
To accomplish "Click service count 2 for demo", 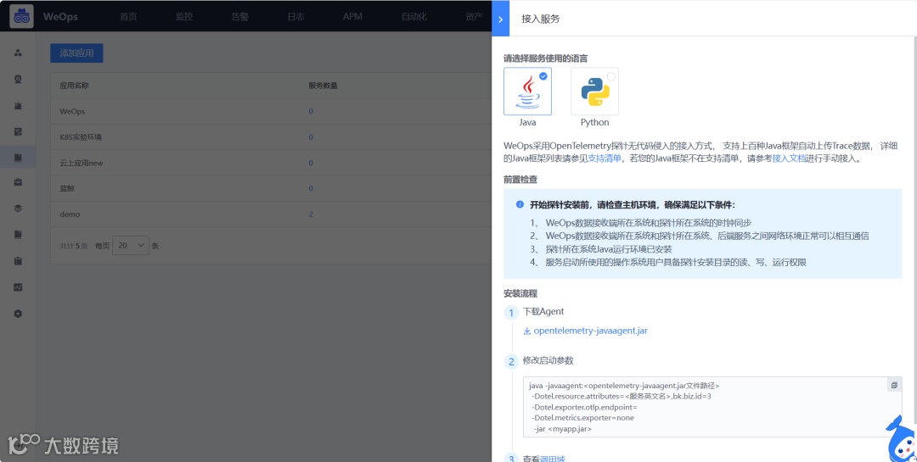I will pyautogui.click(x=311, y=214).
